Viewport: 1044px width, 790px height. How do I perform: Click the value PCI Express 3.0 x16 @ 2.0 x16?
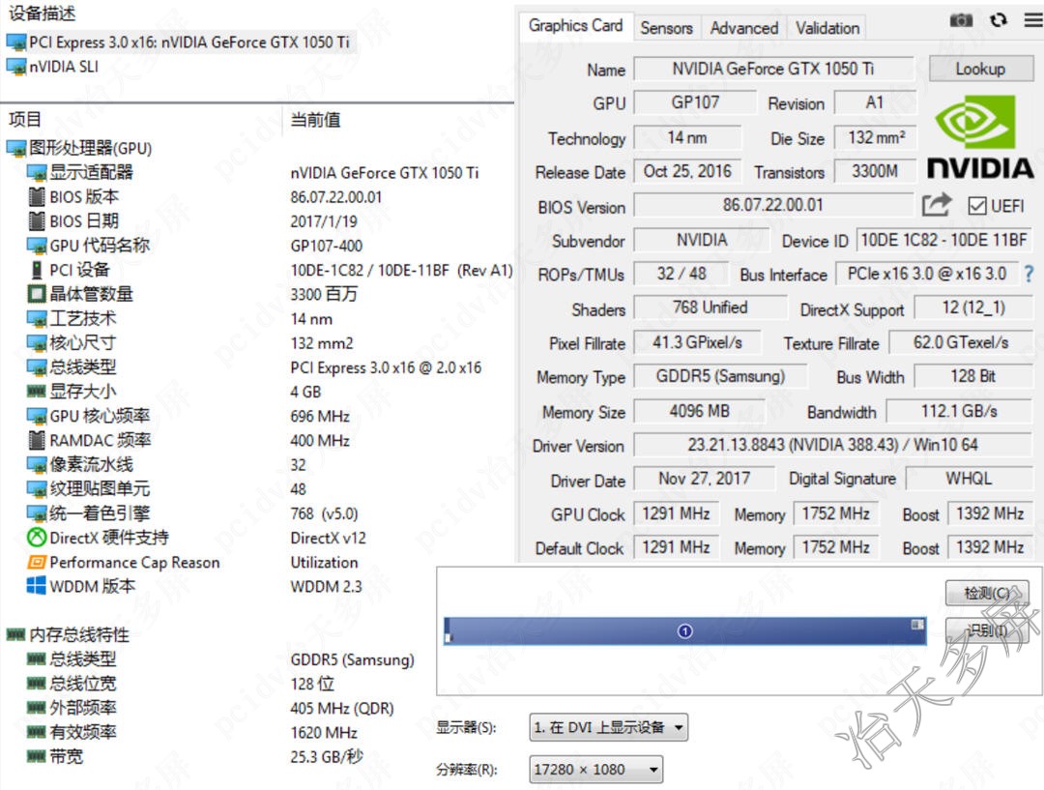point(386,367)
